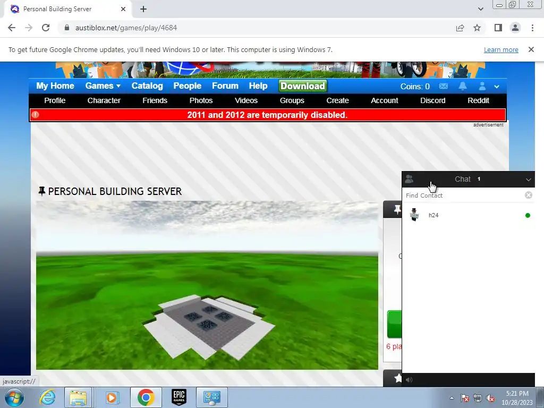
Task: Open File Explorer from the taskbar
Action: pos(78,397)
